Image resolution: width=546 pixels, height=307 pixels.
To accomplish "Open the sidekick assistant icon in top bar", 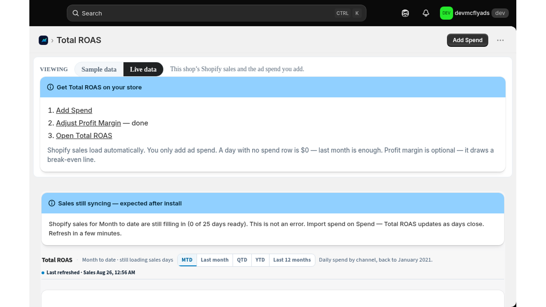I will (x=405, y=13).
